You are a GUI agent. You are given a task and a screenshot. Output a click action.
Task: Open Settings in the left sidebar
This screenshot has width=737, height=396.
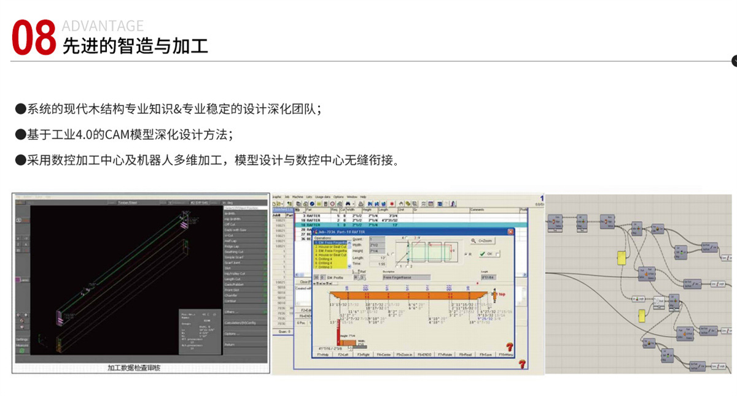pos(22,339)
